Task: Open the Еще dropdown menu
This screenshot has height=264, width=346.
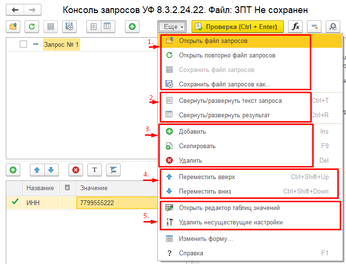Action: (x=172, y=27)
